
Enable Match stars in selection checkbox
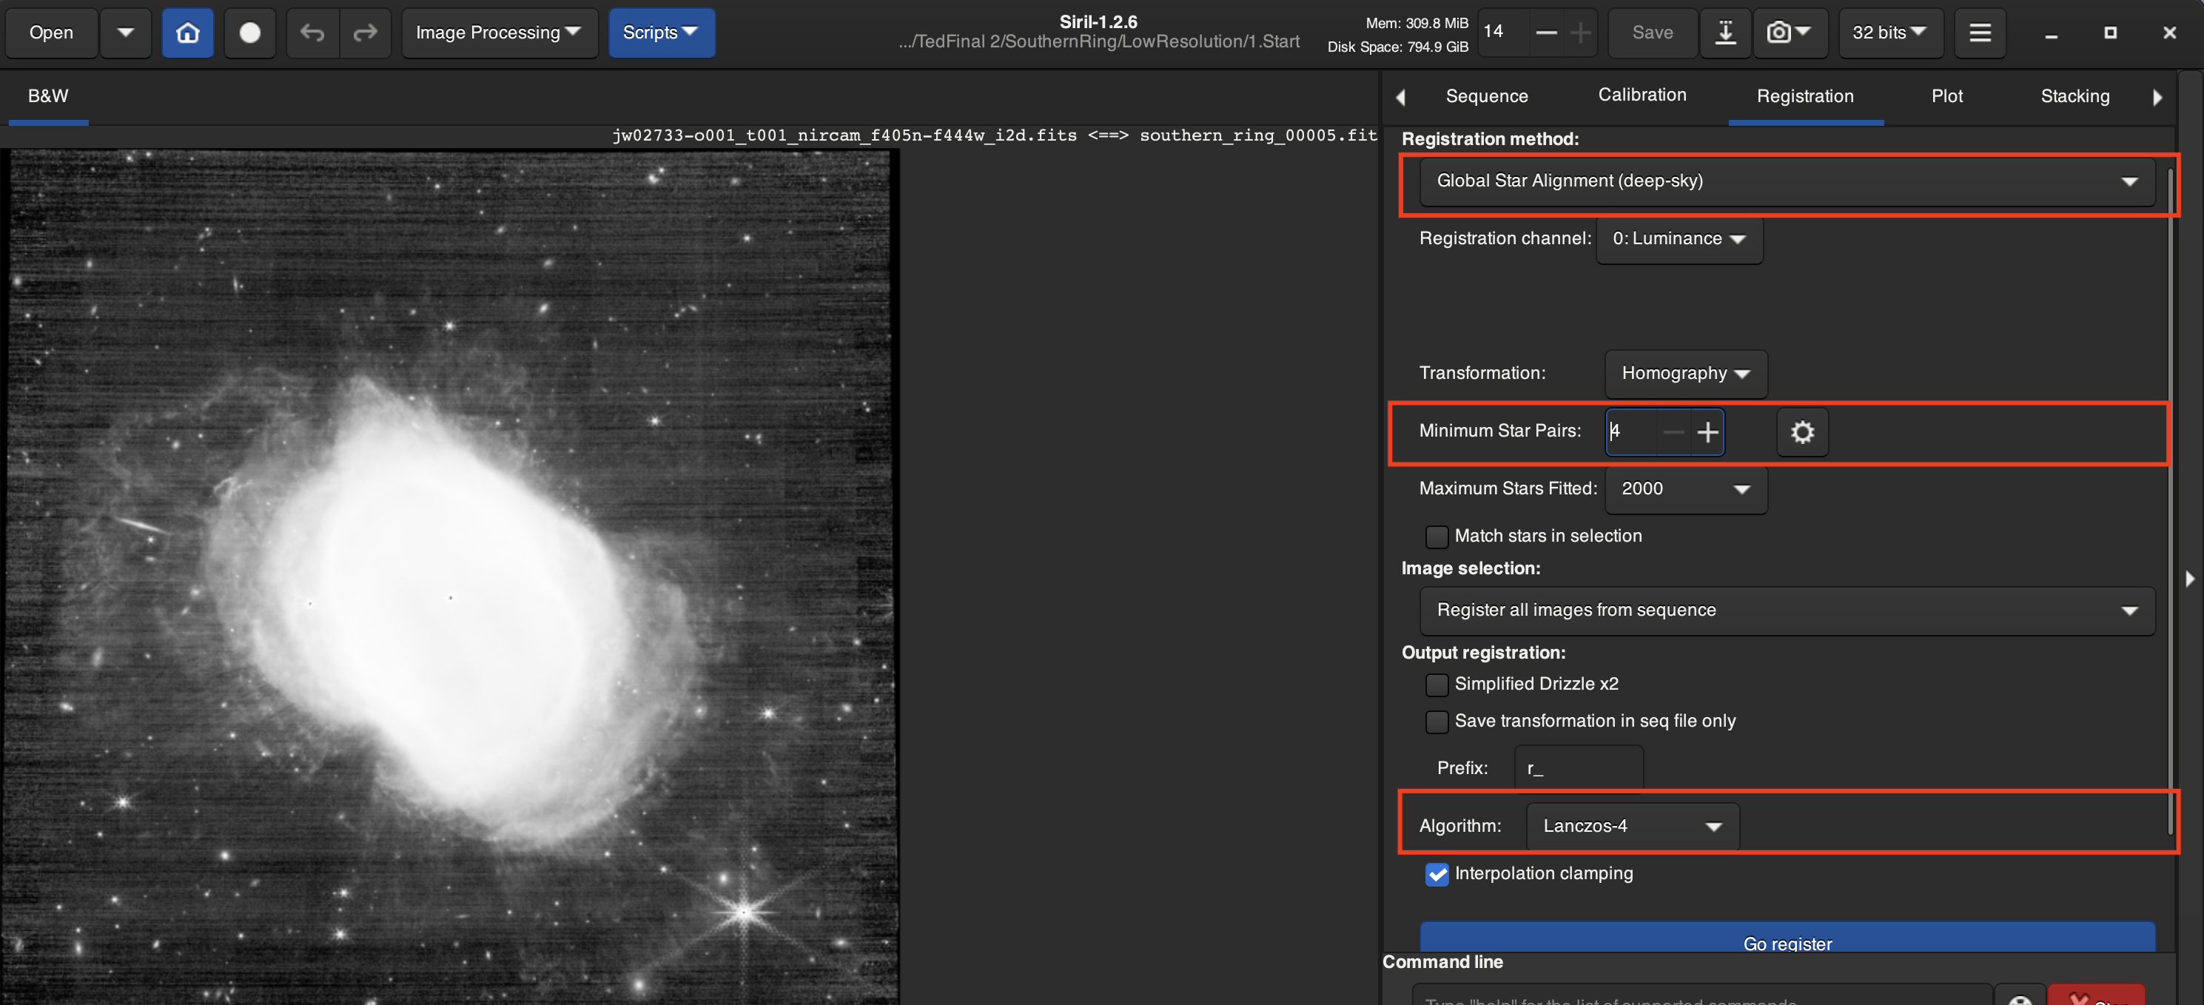(1437, 537)
